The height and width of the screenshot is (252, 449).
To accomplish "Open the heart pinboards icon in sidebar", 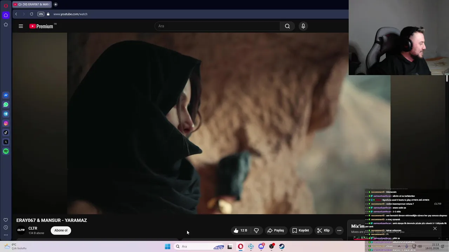I will tap(6, 220).
